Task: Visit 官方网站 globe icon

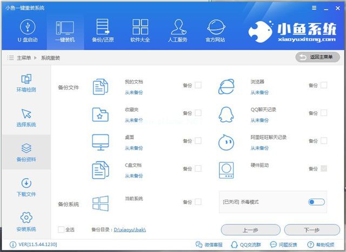Action: tap(216, 28)
